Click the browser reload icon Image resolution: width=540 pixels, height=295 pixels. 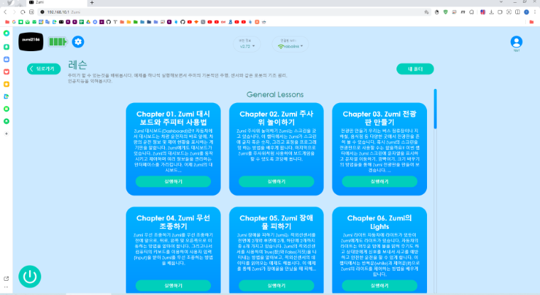coord(30,12)
